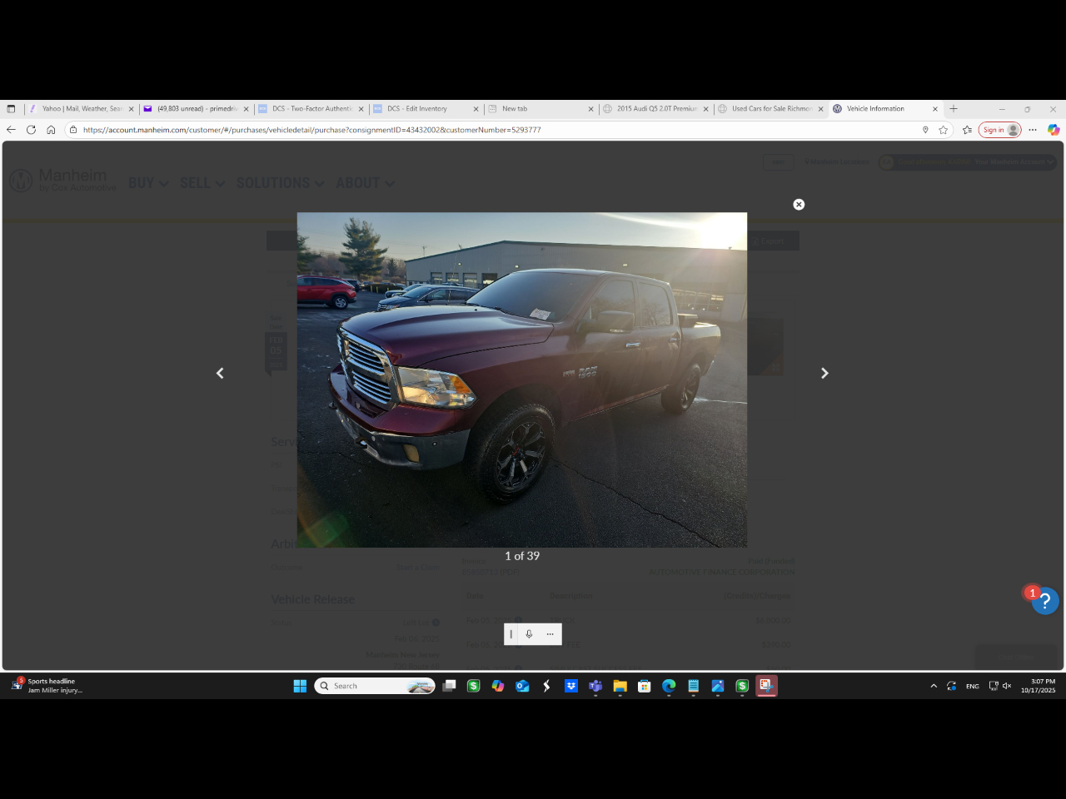This screenshot has height=799, width=1066.
Task: Click the address bar URL field
Action: pos(500,130)
